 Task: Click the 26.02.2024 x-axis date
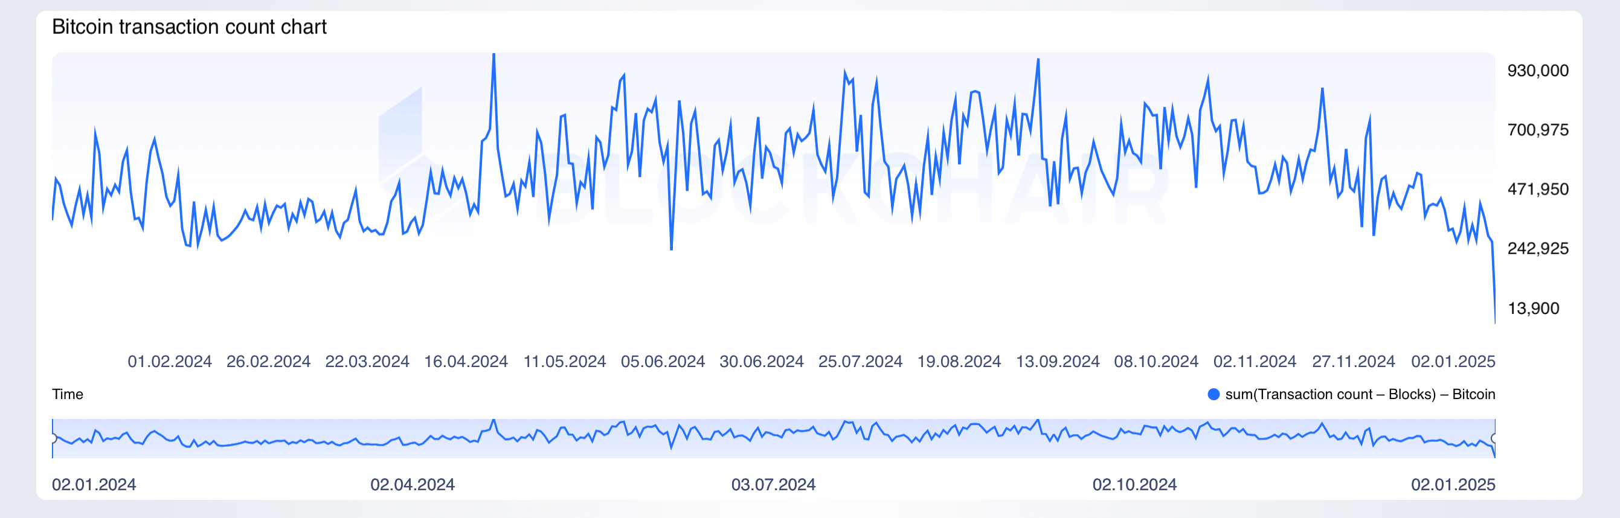[x=269, y=362]
